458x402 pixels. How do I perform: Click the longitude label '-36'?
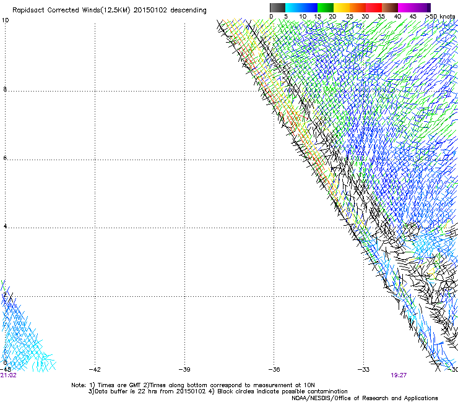pos(274,370)
